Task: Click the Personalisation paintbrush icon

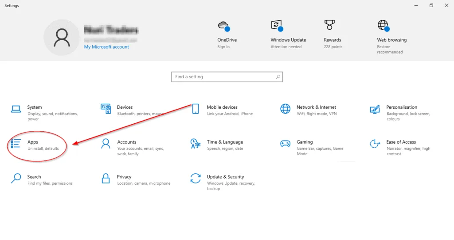Action: [375, 109]
